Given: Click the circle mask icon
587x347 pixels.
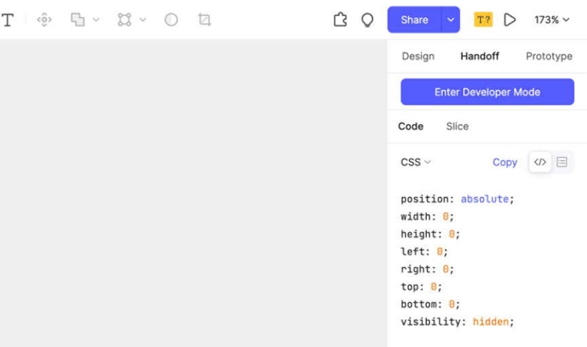Looking at the screenshot, I should pos(171,20).
